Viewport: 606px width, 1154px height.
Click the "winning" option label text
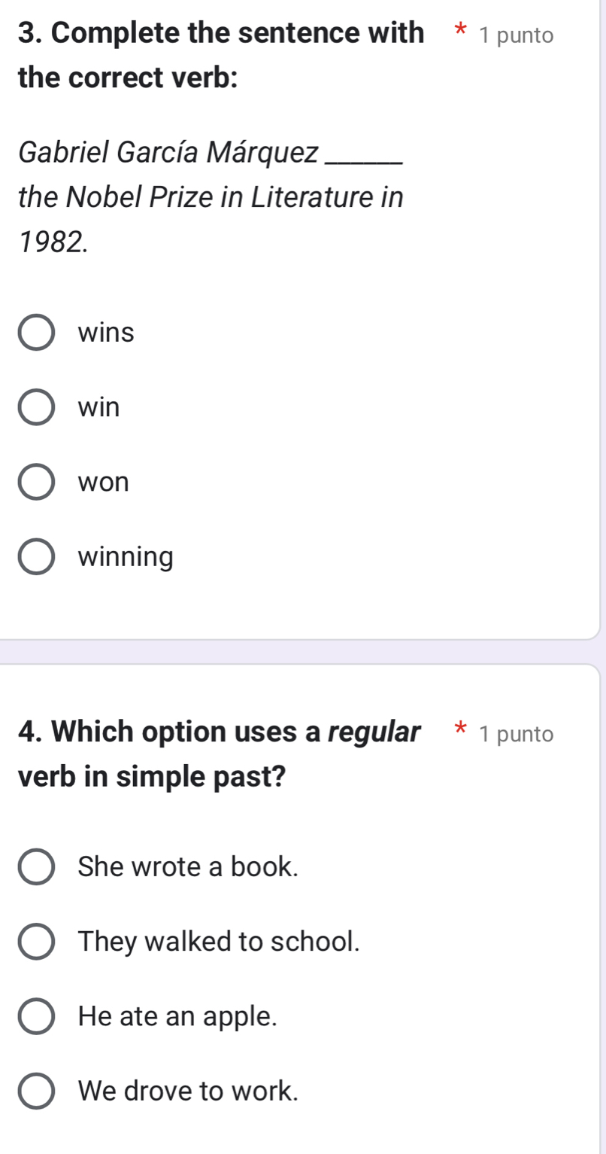(125, 557)
